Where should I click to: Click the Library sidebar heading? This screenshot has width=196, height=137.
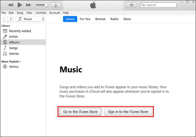pyautogui.click(x=6, y=26)
